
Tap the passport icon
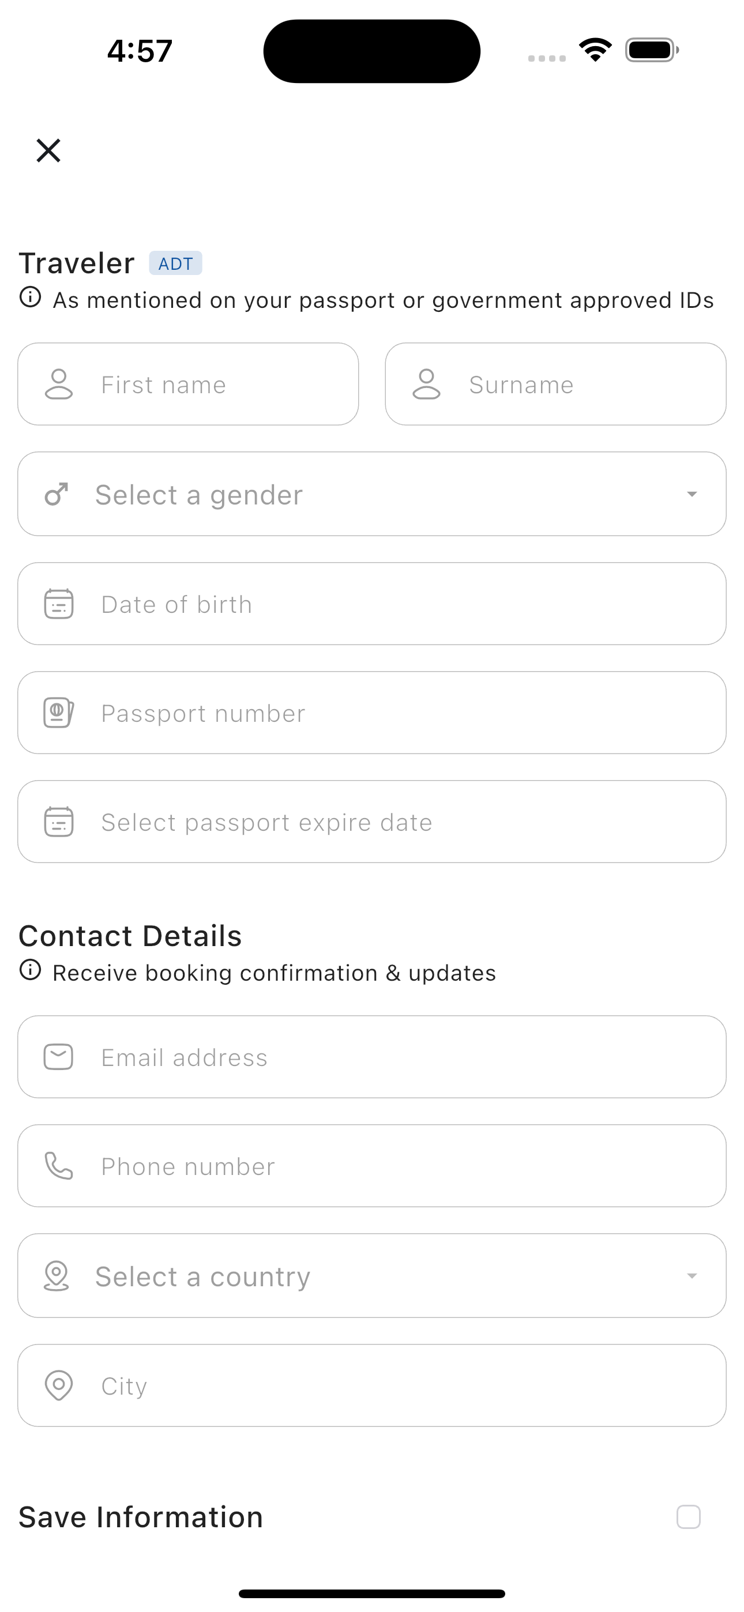(x=59, y=713)
